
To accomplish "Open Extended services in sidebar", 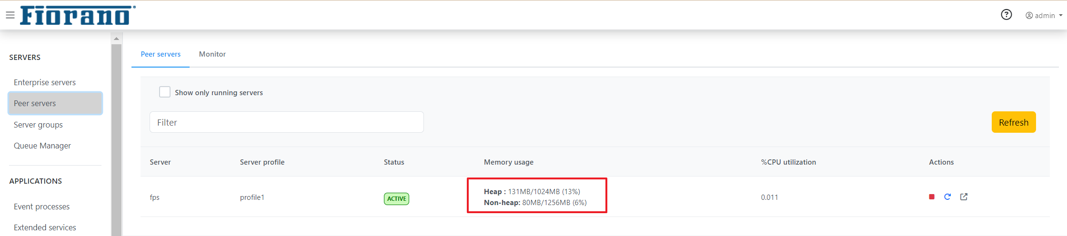I will coord(45,227).
